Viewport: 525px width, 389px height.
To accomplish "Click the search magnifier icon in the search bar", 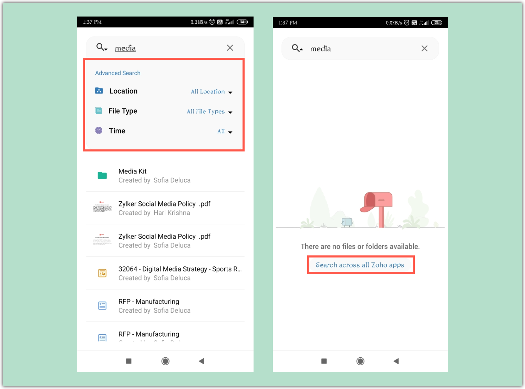I will [99, 47].
